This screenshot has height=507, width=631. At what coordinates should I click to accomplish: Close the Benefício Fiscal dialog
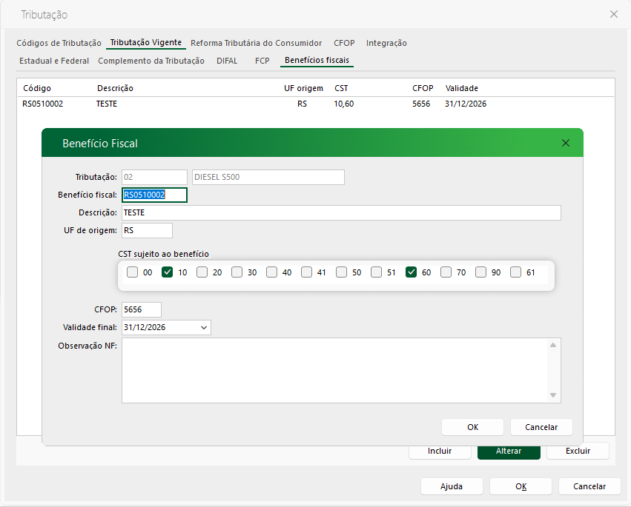(x=566, y=143)
